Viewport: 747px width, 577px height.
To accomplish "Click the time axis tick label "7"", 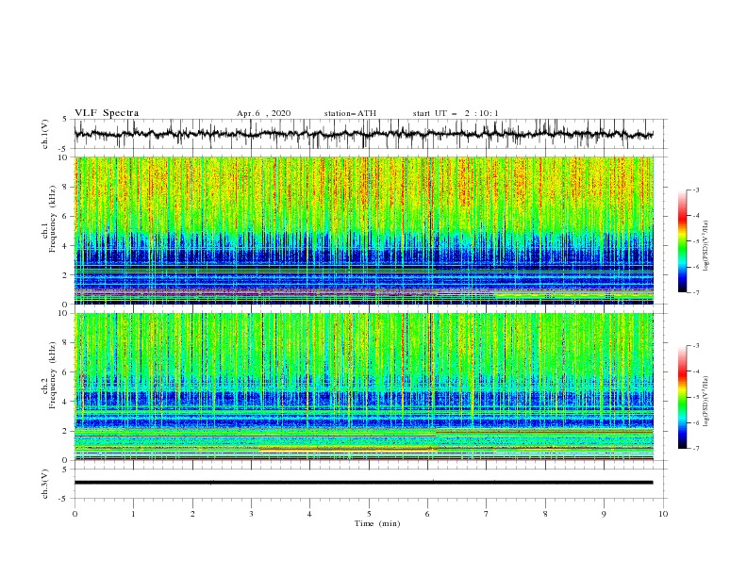I will [x=487, y=514].
